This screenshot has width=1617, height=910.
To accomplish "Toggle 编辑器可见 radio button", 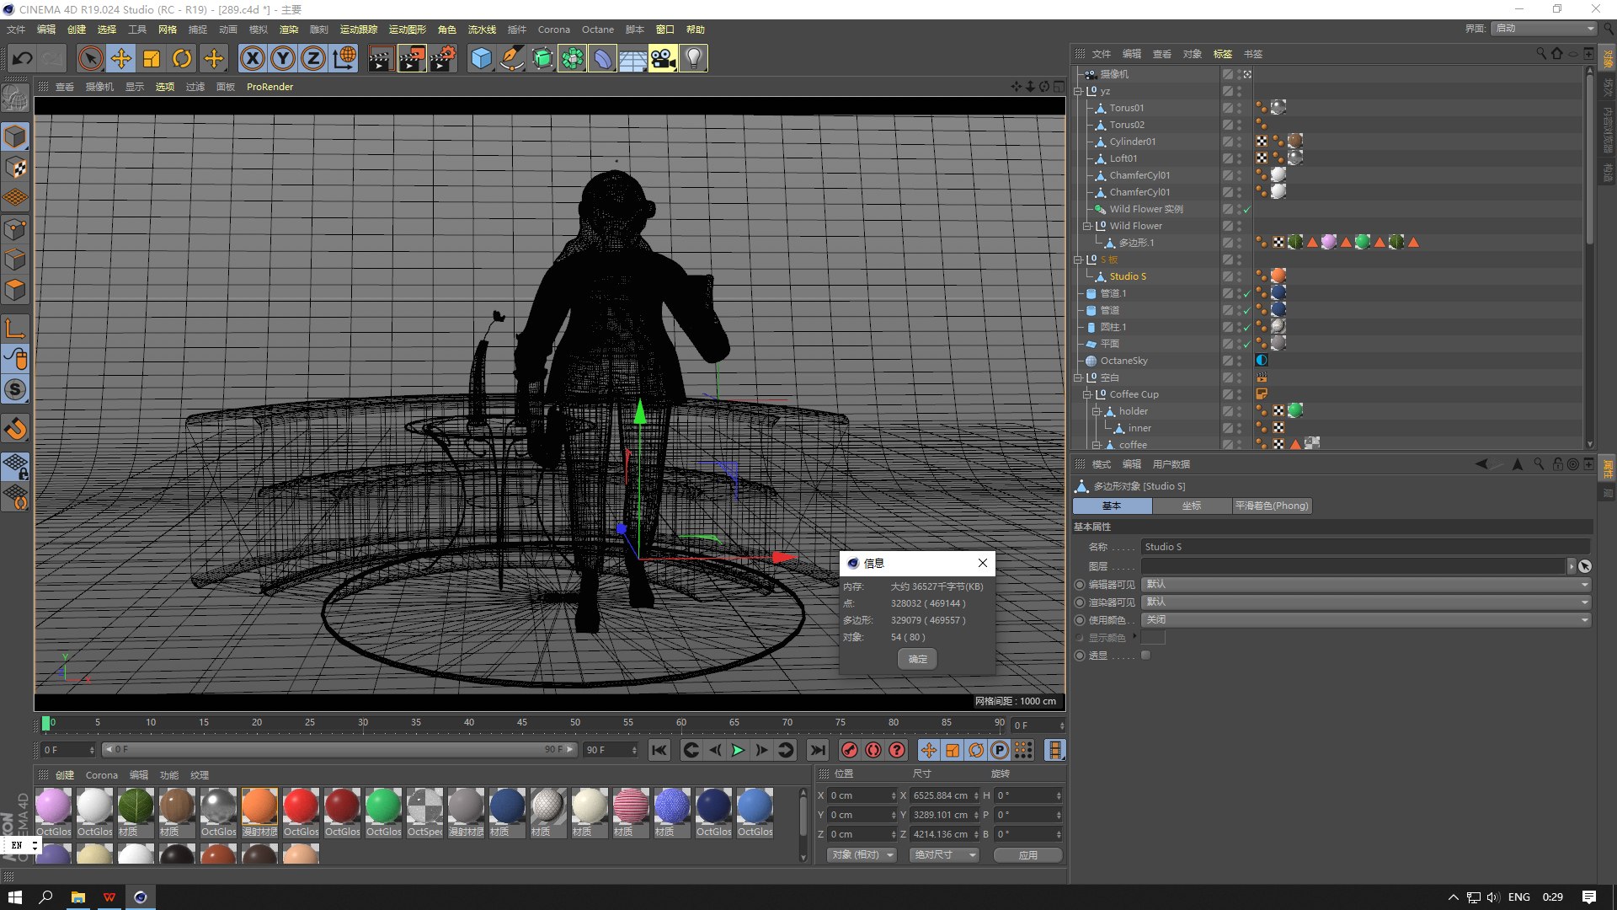I will (x=1080, y=584).
